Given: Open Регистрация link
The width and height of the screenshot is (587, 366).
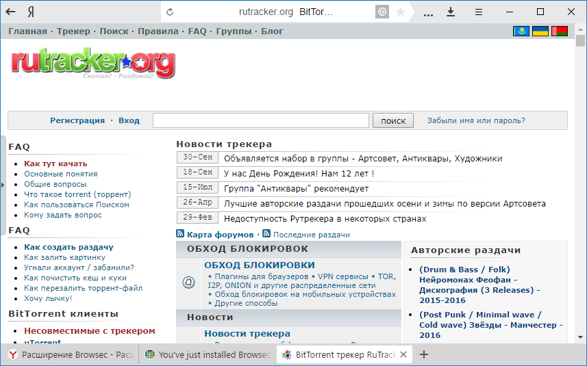Looking at the screenshot, I should (77, 120).
